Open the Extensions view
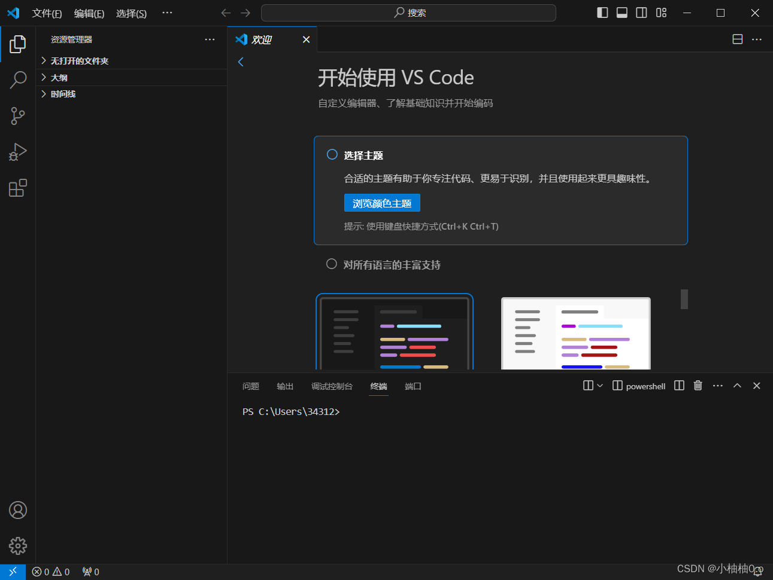 pyautogui.click(x=18, y=188)
